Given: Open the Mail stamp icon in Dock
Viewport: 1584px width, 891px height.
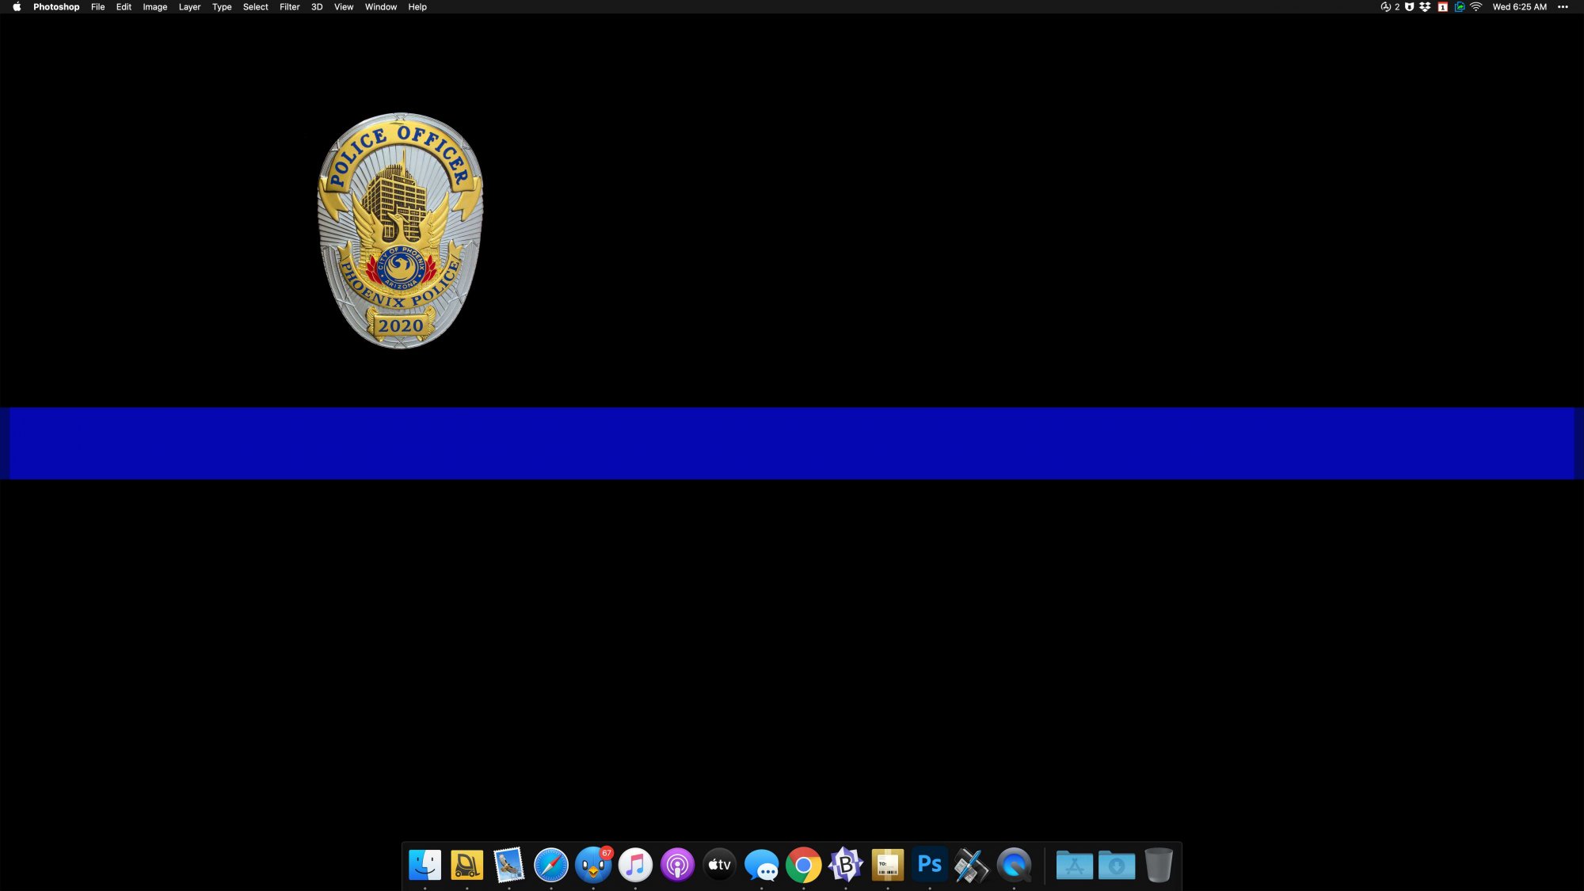Looking at the screenshot, I should [509, 865].
